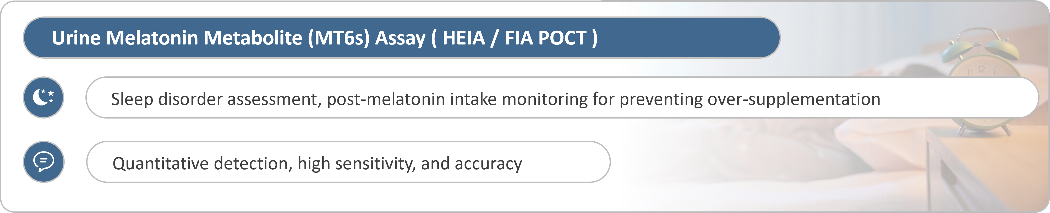Click the wooden bedside table in the photo

coord(986,171)
